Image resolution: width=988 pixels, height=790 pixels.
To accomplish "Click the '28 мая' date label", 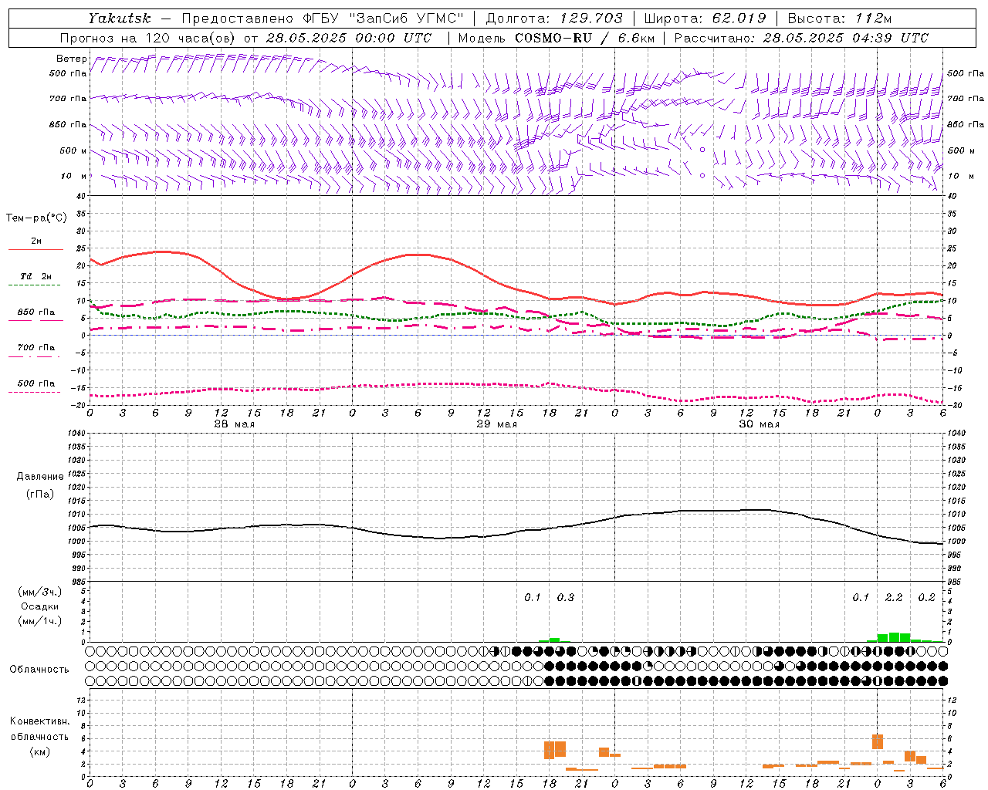I will click(234, 424).
